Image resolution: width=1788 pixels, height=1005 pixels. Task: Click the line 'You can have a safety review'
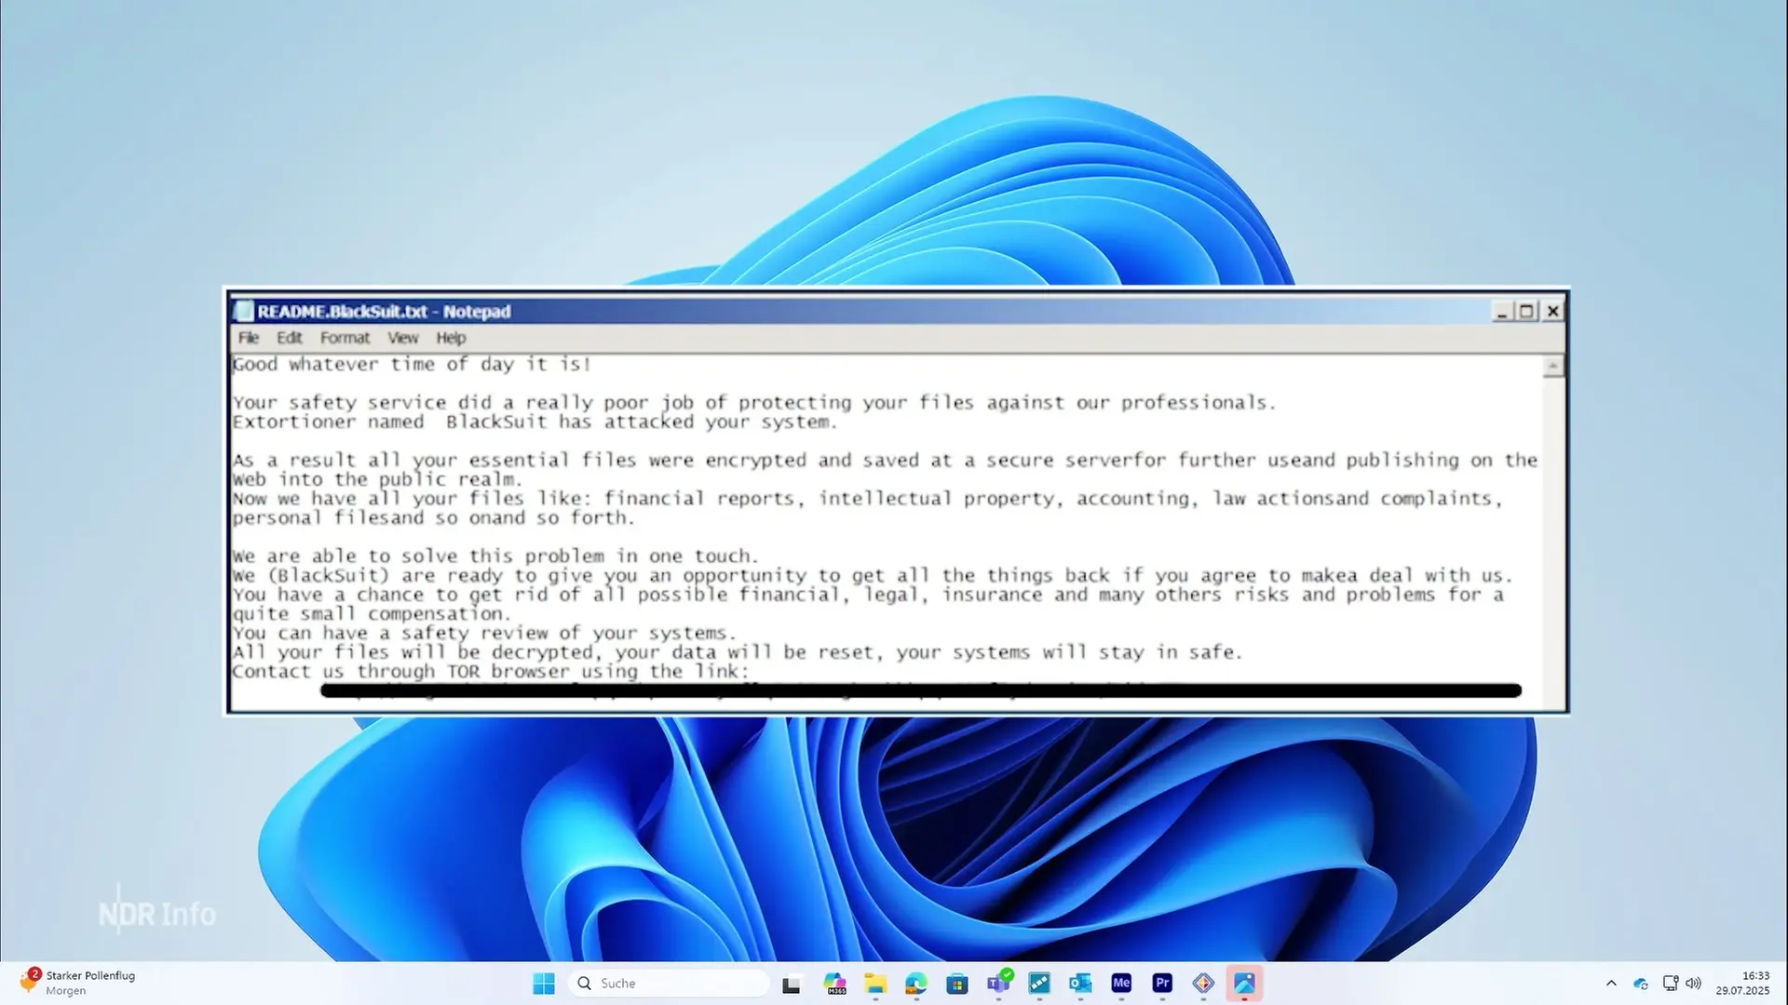[484, 633]
